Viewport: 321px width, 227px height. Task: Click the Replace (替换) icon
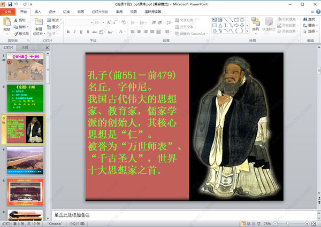[305, 25]
